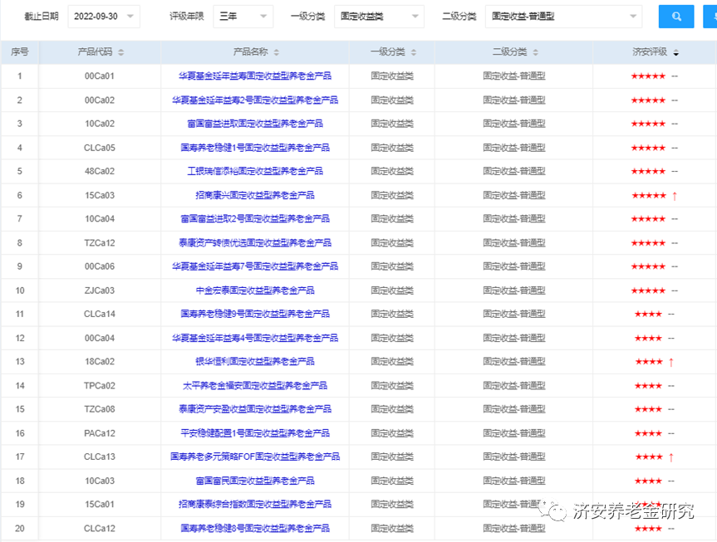Screen dimensions: 717x542
Task: Sort by 产品代码 column sort arrows
Action: [x=121, y=52]
